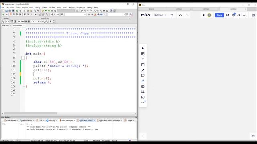Switch to the Build log tab
Image resolution: width=257 pixels, height=144 pixels.
click(52, 120)
